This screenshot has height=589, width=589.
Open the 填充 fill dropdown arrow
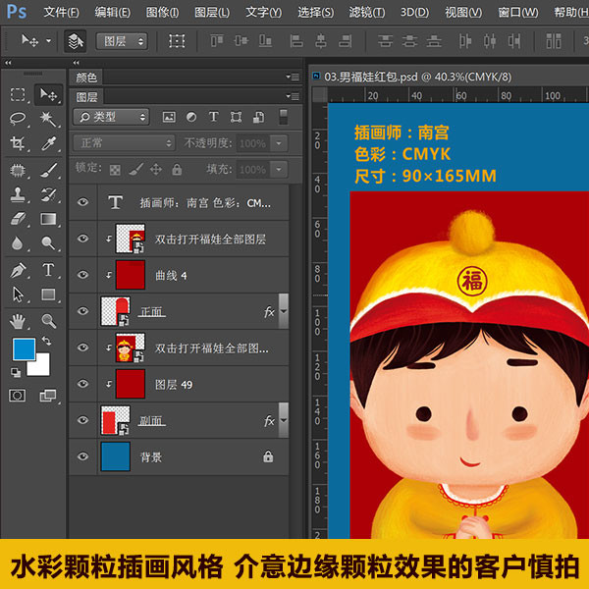point(279,170)
